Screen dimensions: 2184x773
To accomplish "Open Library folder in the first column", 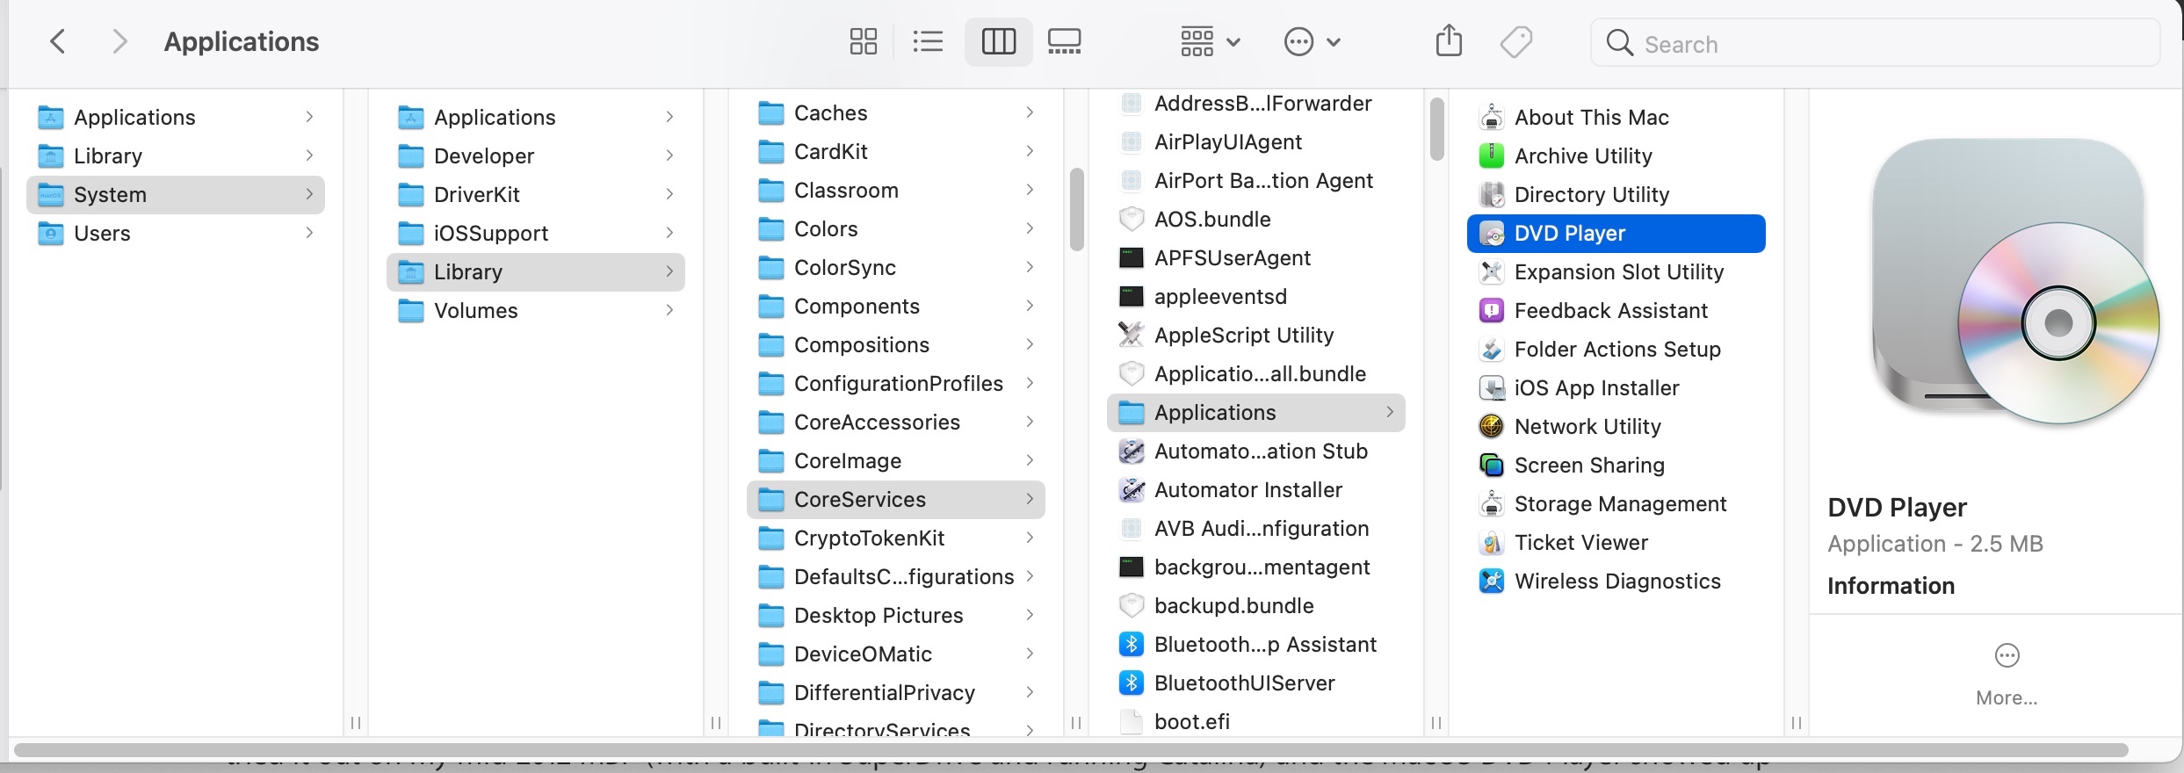I will point(176,156).
